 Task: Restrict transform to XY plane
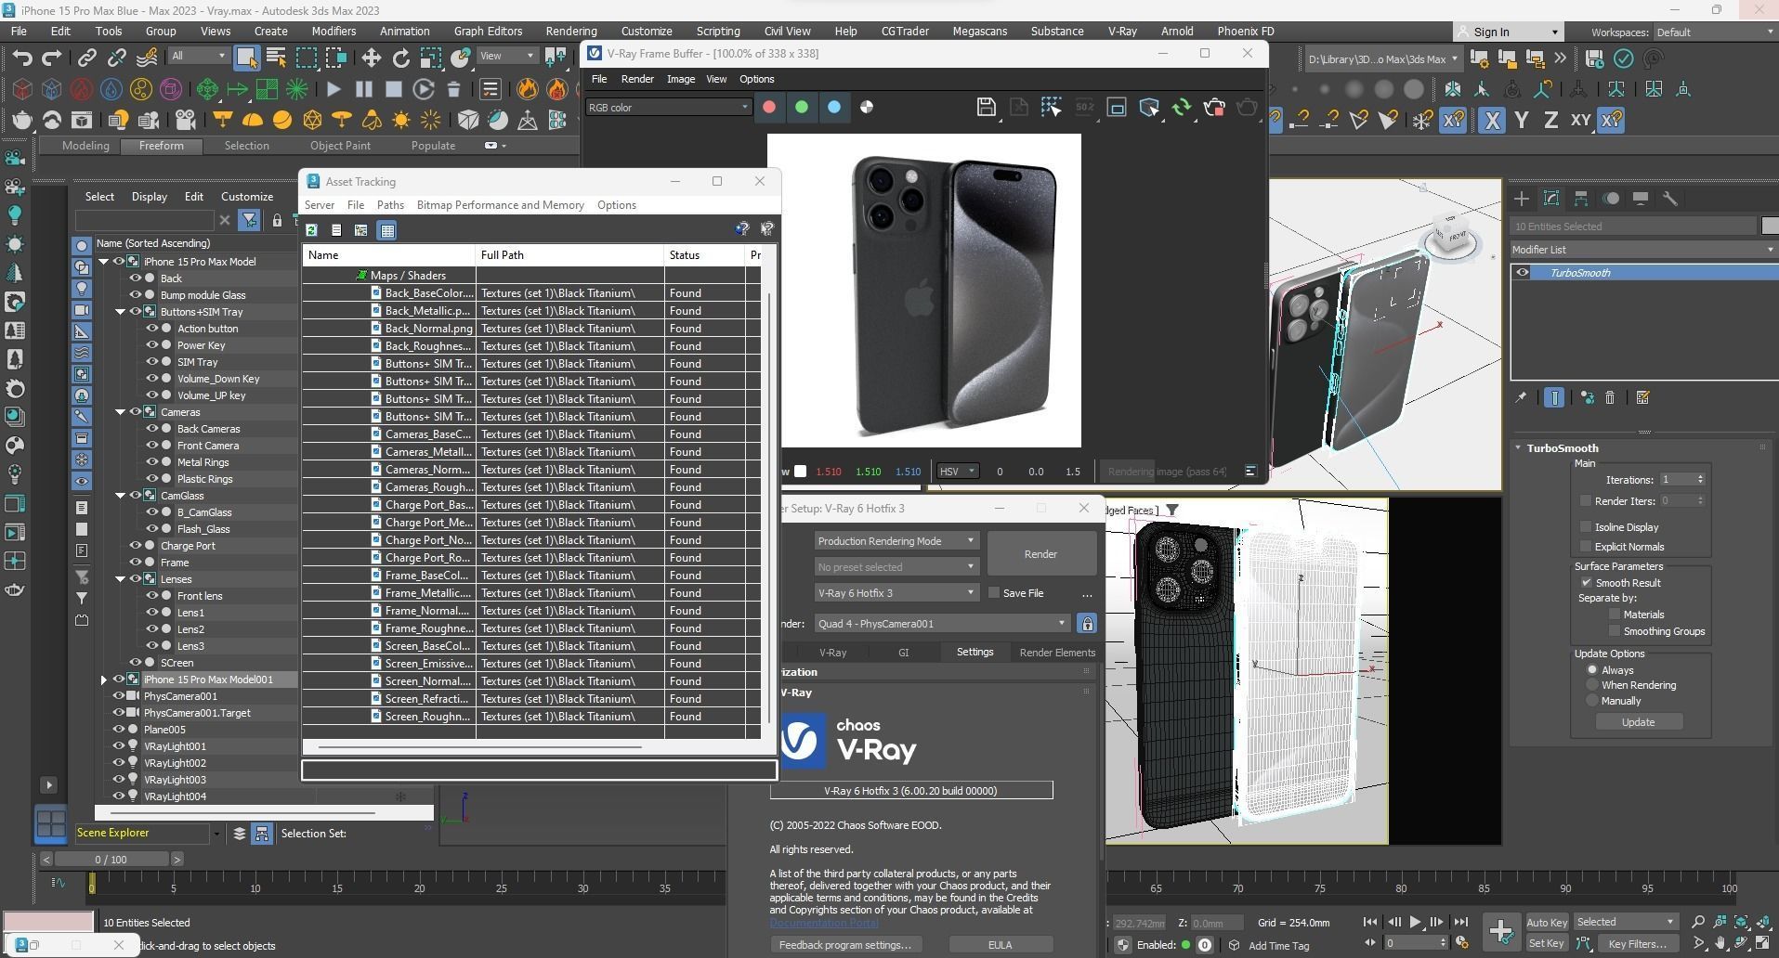[x=1580, y=121]
